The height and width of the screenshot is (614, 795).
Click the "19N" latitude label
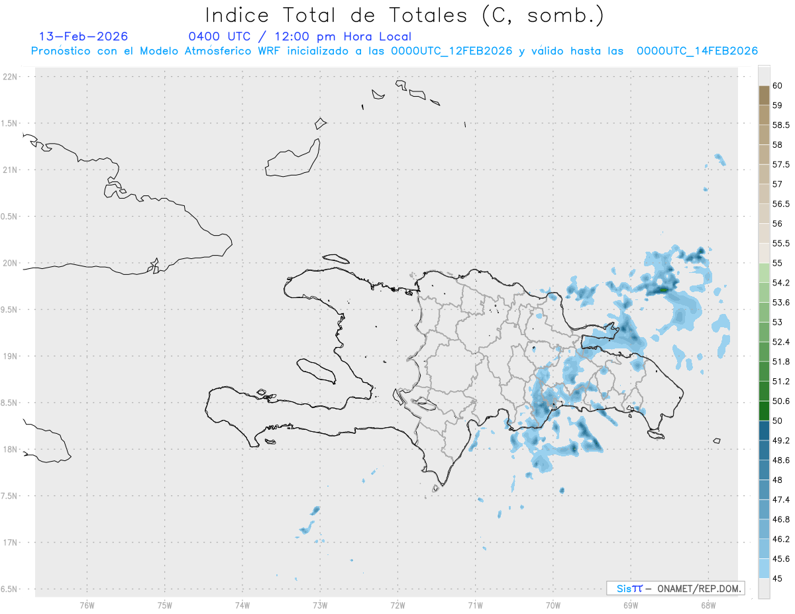coord(10,356)
